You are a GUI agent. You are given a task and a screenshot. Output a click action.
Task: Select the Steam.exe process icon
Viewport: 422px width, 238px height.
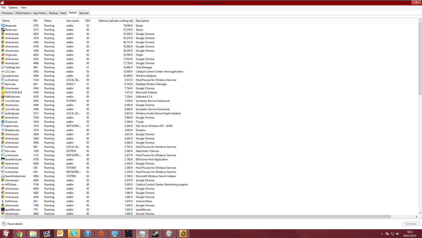point(3,30)
